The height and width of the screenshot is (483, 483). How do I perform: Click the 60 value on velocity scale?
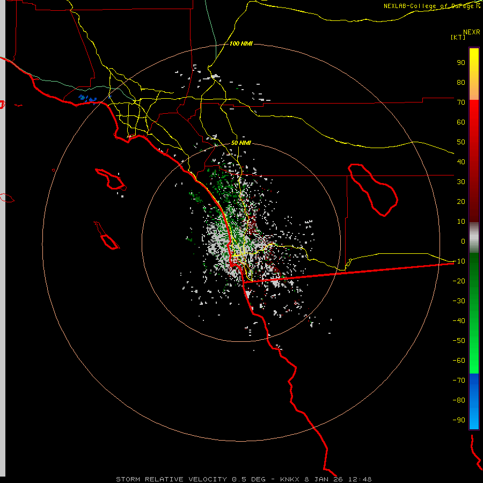(x=461, y=122)
